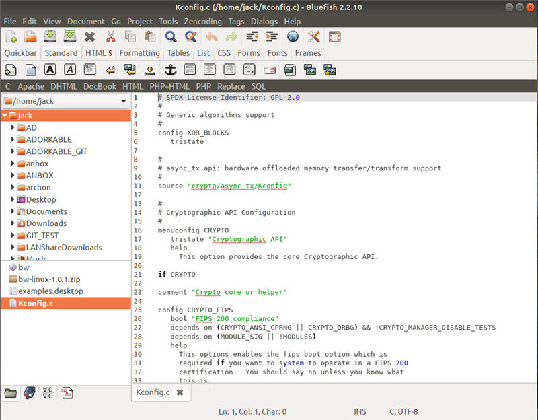Screen dimensions: 538x420
Task: Open Preferences with tools icon
Action: [x=313, y=36]
